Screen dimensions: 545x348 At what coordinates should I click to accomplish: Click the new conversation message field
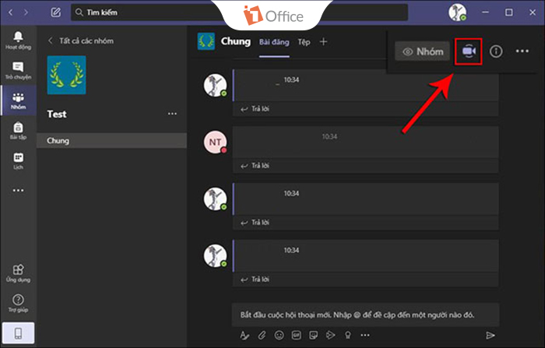tap(365, 315)
